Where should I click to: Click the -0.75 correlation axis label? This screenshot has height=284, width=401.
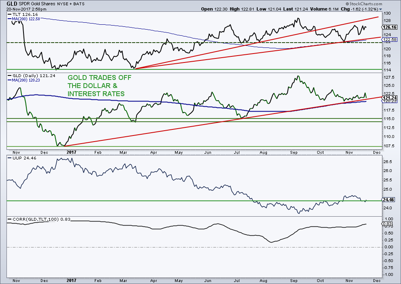pos(388,268)
